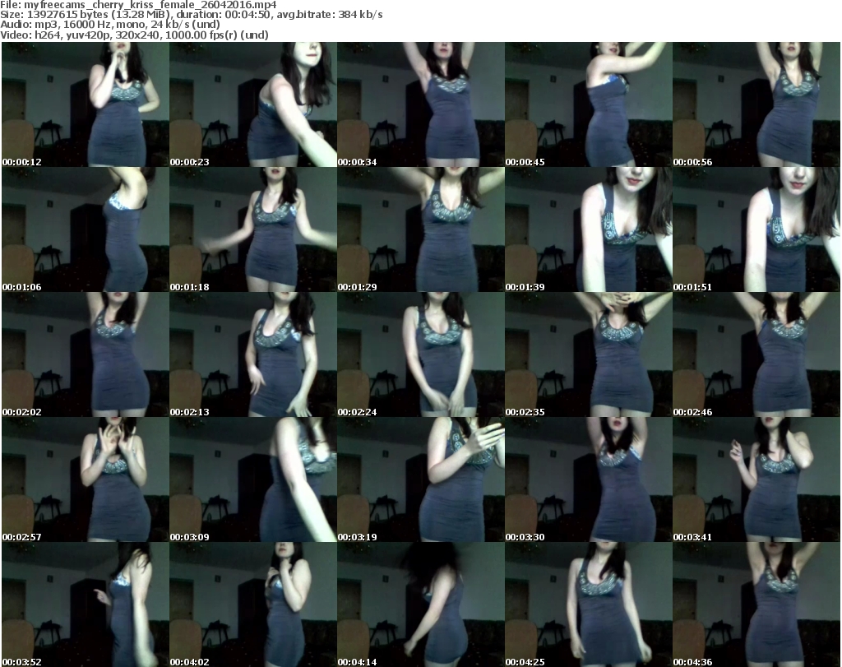
Task: Select the thumbnail timestamped 00:00:45
Action: [x=589, y=104]
